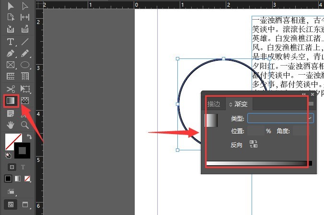Screen dimensions: 324x215
Task: Toggle formatting affects text (T) button
Action: (x=23, y=167)
